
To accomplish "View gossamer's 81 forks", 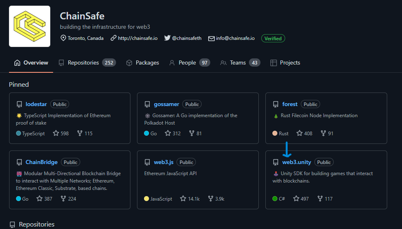I will click(195, 134).
